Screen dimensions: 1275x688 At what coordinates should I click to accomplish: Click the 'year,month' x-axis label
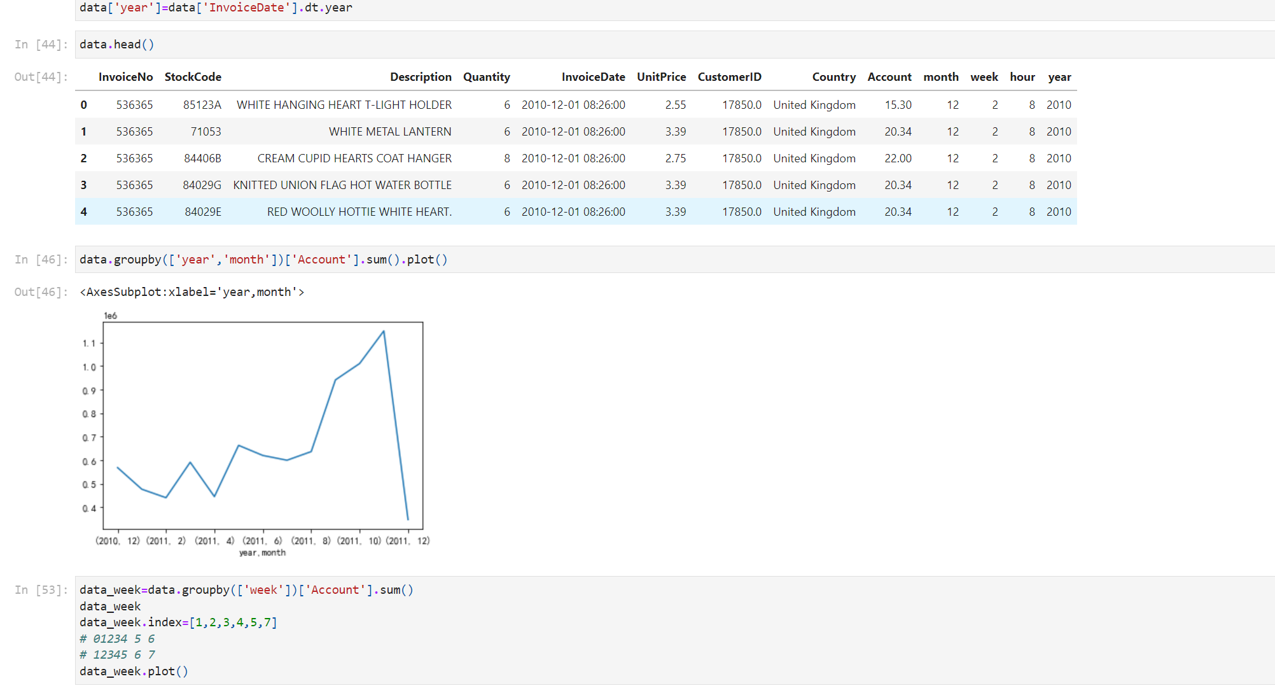click(x=262, y=553)
